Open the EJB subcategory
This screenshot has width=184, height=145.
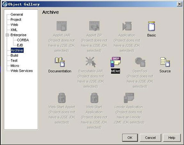tap(20, 45)
